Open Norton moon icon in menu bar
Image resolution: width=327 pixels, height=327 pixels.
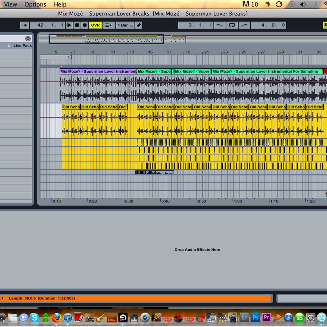tap(267, 4)
